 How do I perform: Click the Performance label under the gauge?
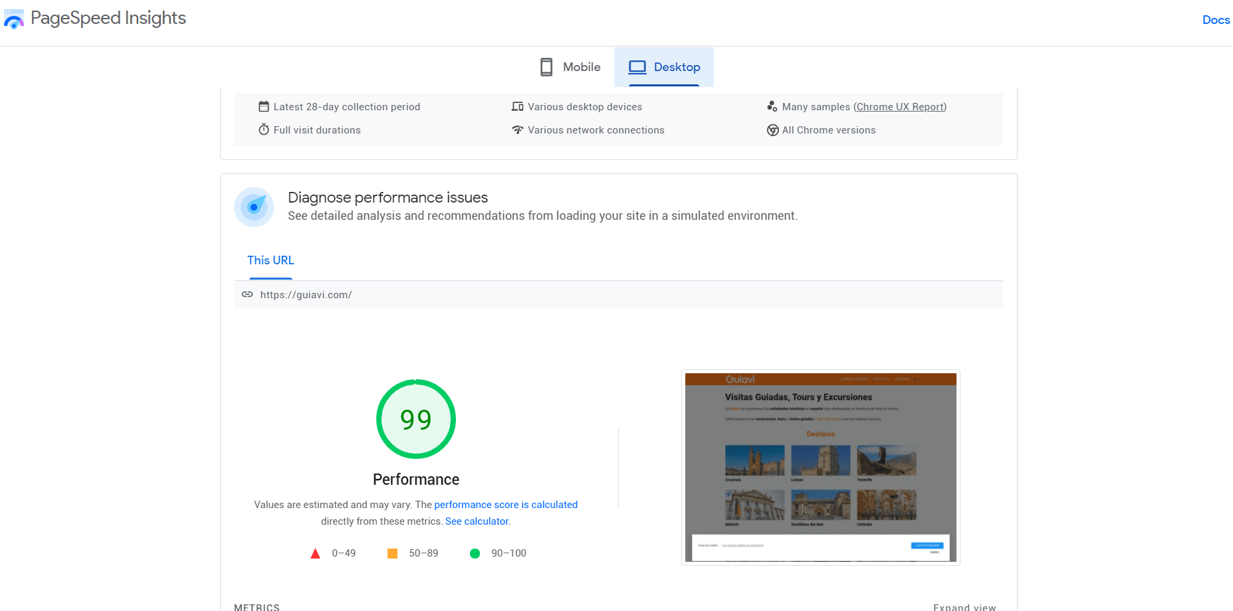point(416,480)
